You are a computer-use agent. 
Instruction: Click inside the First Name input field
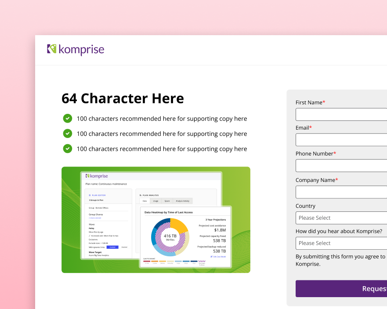point(342,114)
